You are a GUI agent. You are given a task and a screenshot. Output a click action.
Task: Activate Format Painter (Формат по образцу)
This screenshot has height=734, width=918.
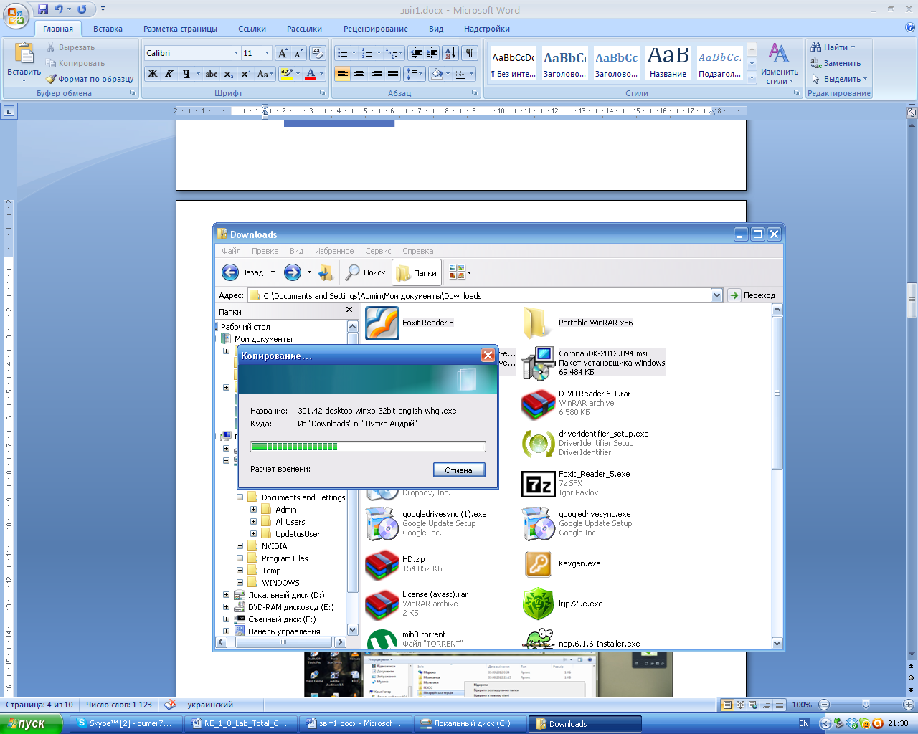click(x=90, y=79)
